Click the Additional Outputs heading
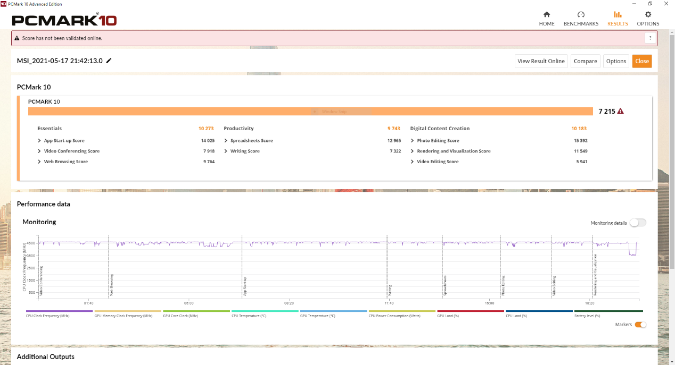 pyautogui.click(x=46, y=356)
